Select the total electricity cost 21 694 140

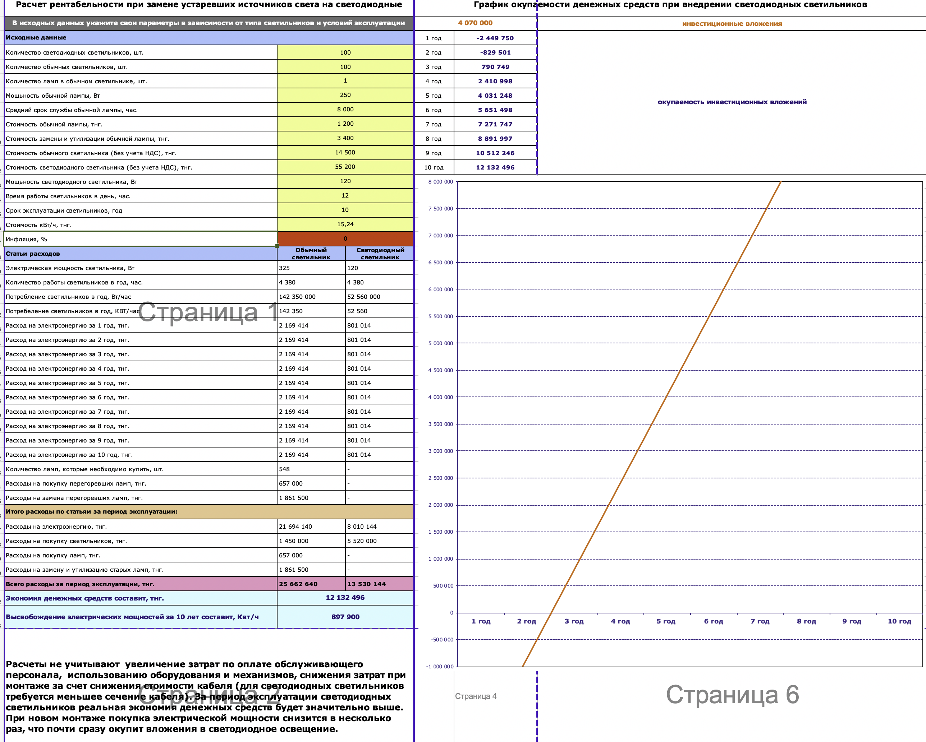(311, 527)
